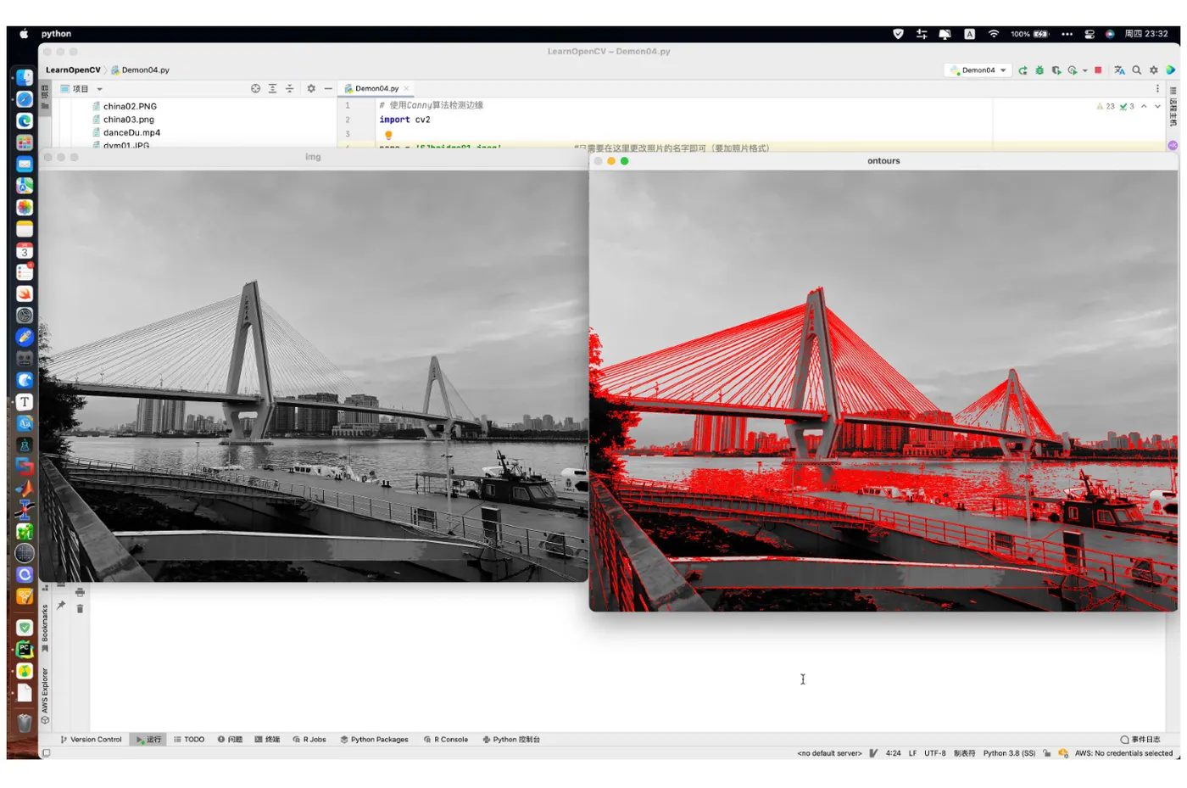Open the 问题 problems tool window
This screenshot has height=788, width=1187.
tap(230, 740)
